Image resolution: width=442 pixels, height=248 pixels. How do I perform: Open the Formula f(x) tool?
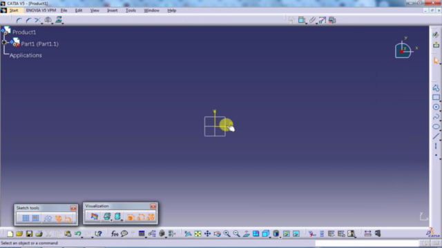[x=115, y=234]
